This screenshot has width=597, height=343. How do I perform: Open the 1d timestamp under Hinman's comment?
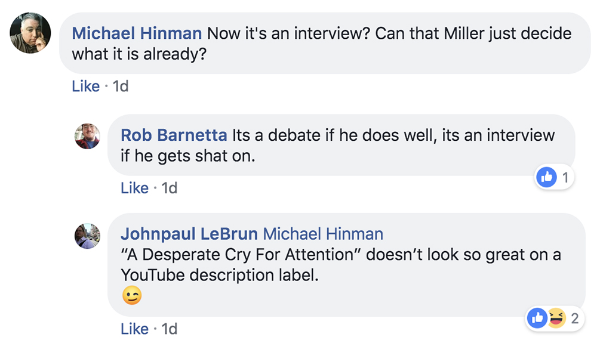(121, 86)
